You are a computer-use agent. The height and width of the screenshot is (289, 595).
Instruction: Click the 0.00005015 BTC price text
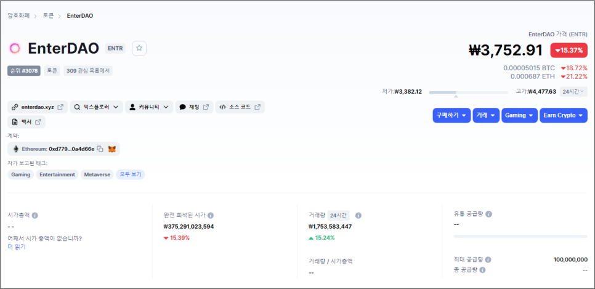[x=529, y=68]
